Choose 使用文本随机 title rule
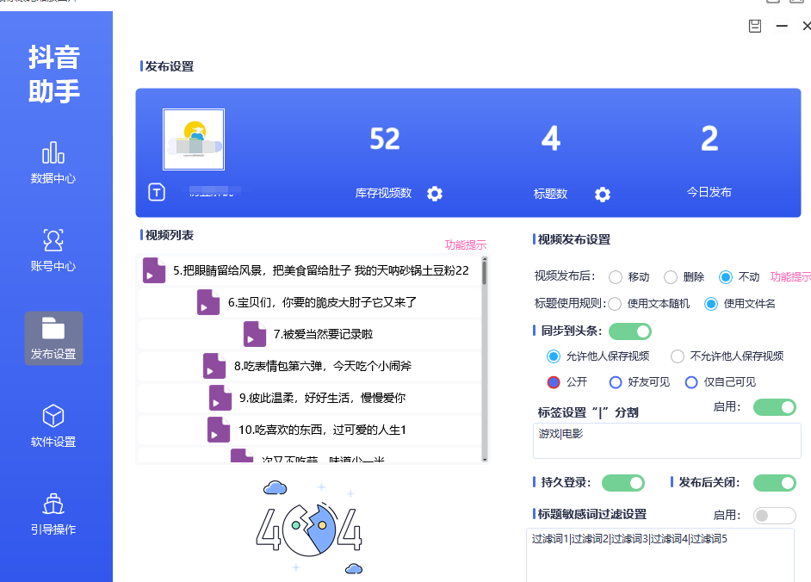This screenshot has width=811, height=582. coord(616,304)
